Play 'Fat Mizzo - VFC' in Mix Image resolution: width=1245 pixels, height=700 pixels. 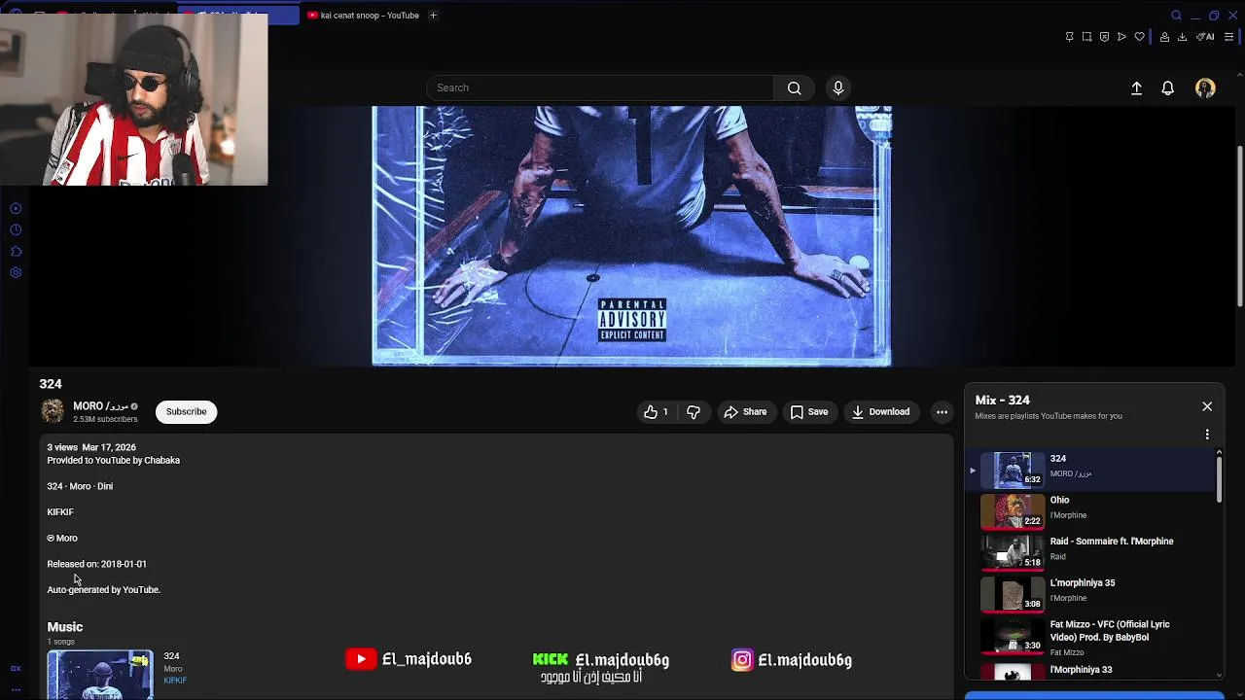(1091, 636)
